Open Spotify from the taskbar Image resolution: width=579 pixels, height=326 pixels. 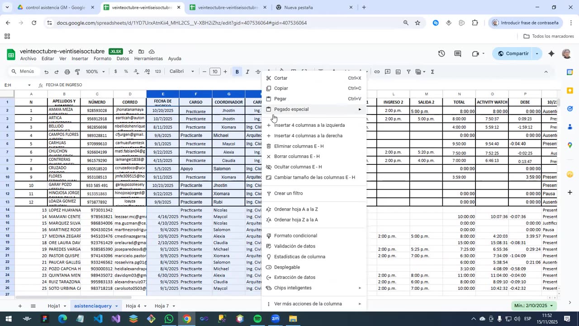[x=257, y=319]
